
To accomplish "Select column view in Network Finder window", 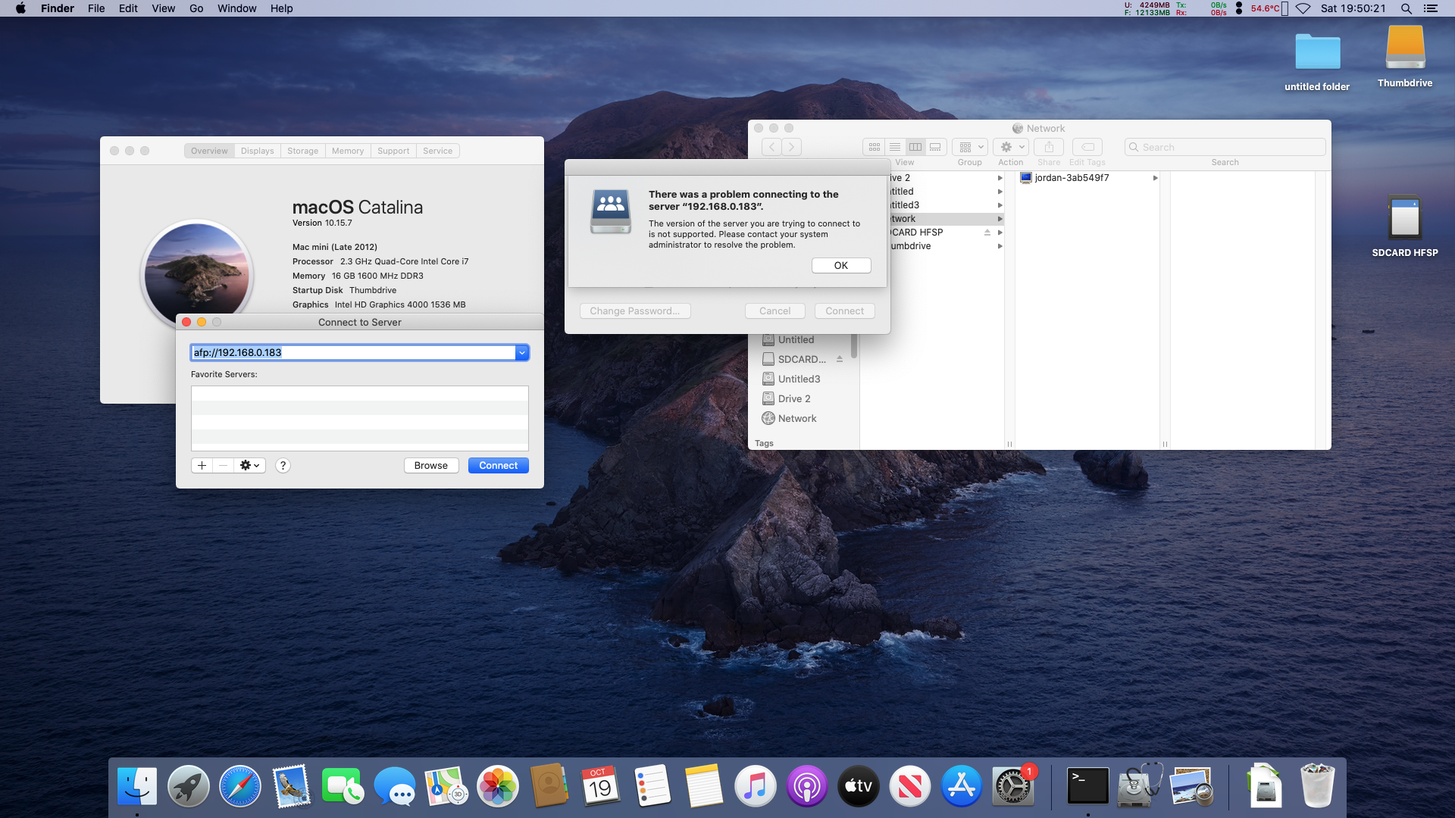I will tap(915, 147).
